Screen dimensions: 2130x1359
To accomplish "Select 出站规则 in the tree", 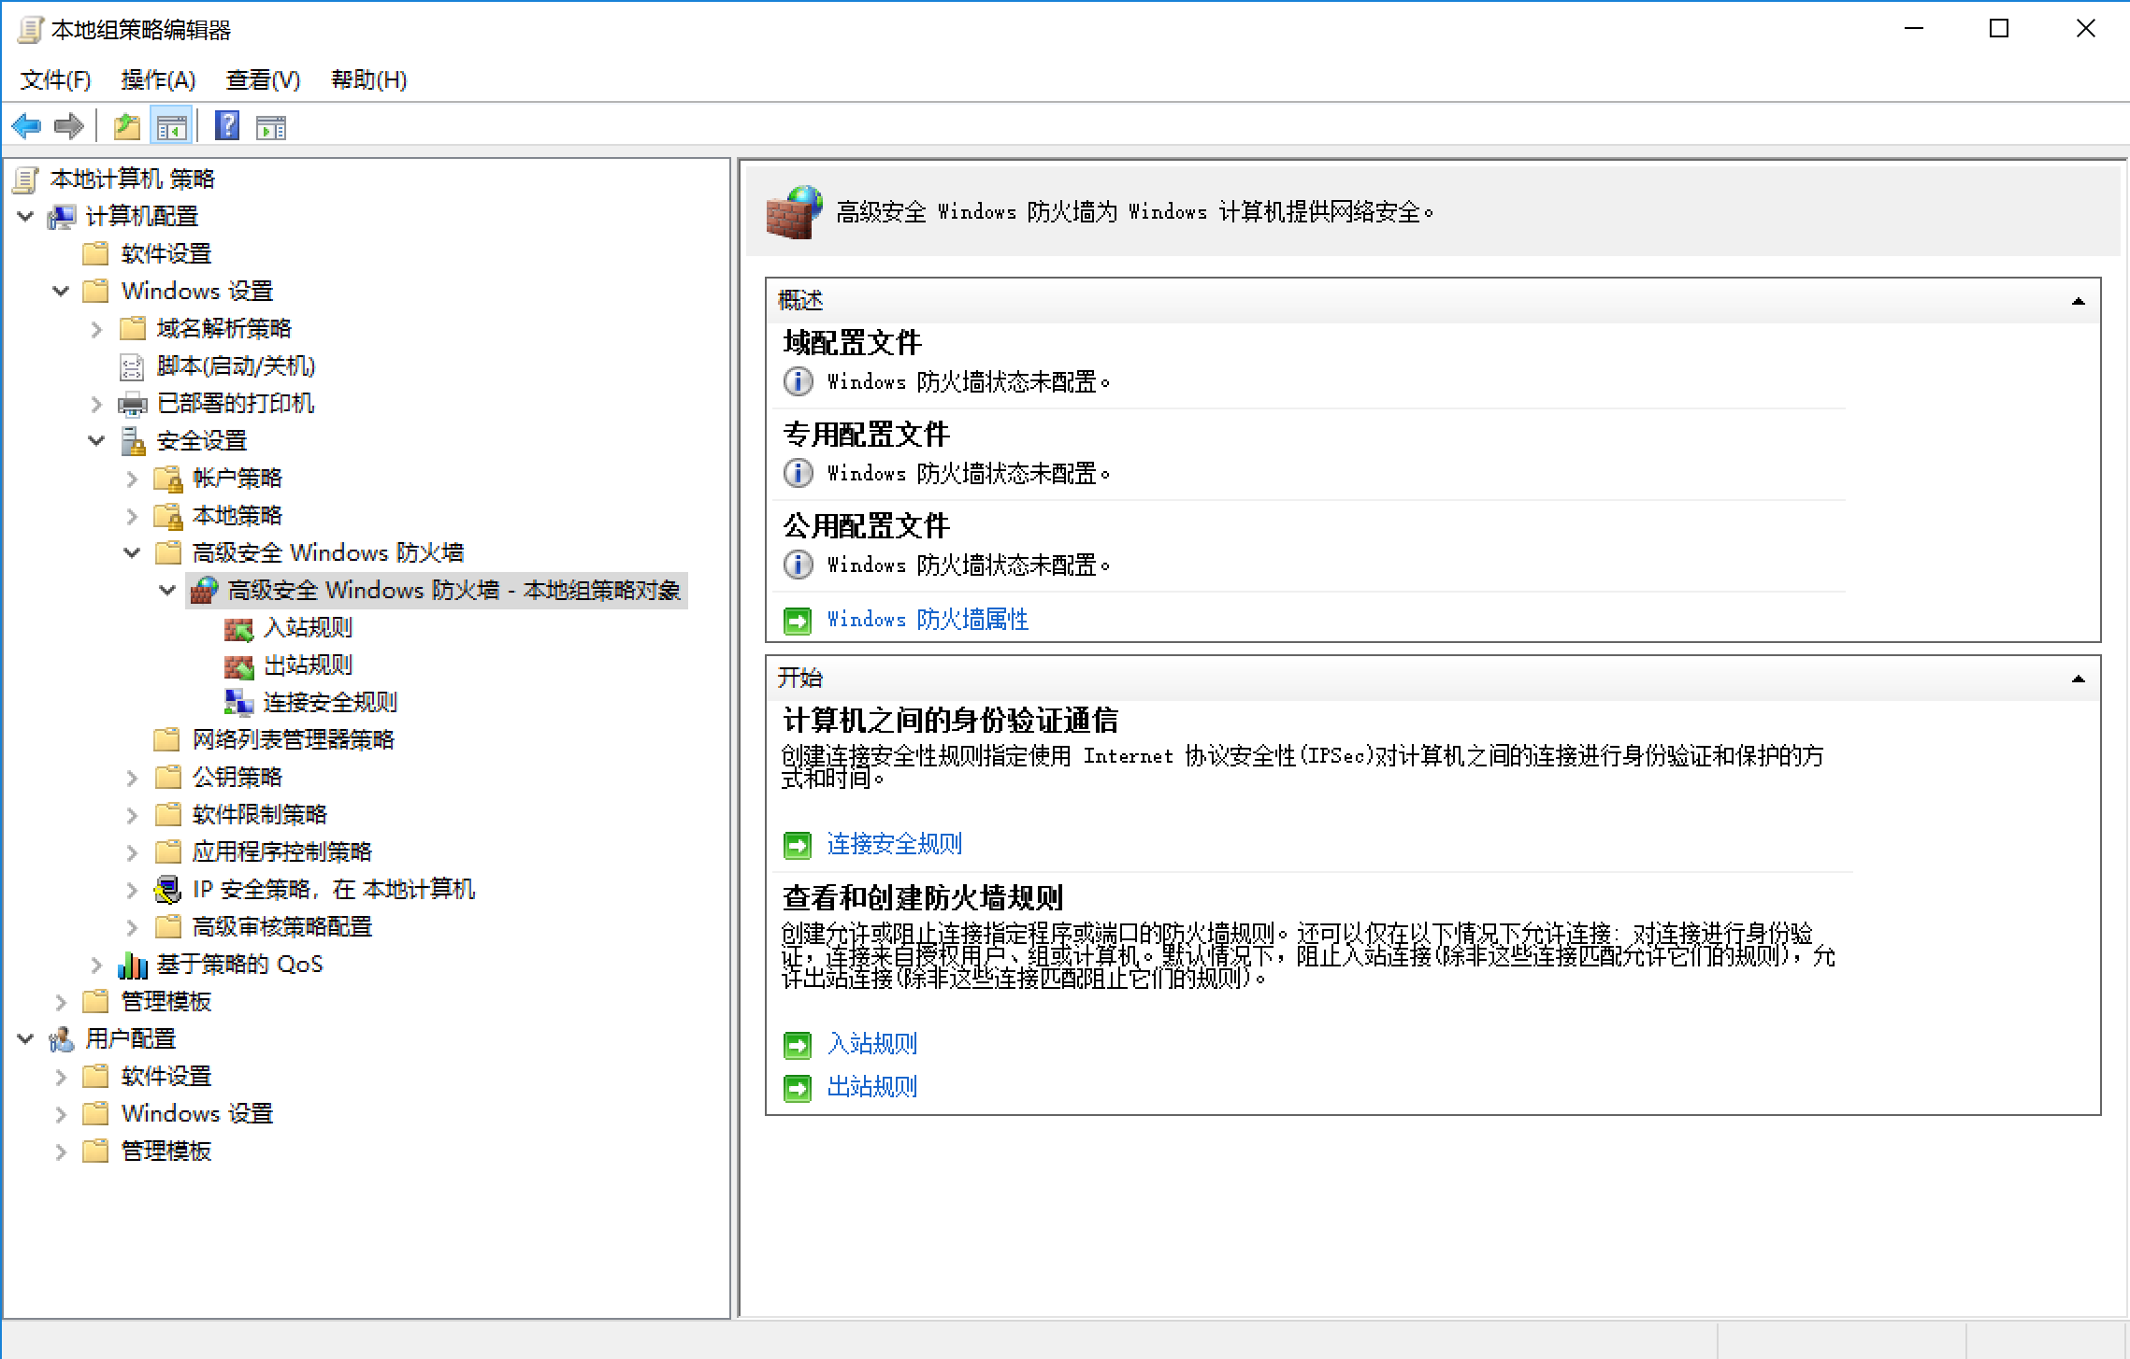I will 308,665.
